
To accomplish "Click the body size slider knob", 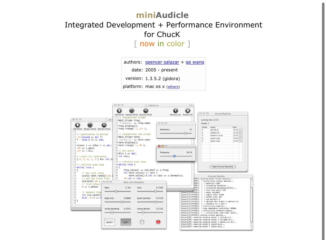I will point(122,202).
